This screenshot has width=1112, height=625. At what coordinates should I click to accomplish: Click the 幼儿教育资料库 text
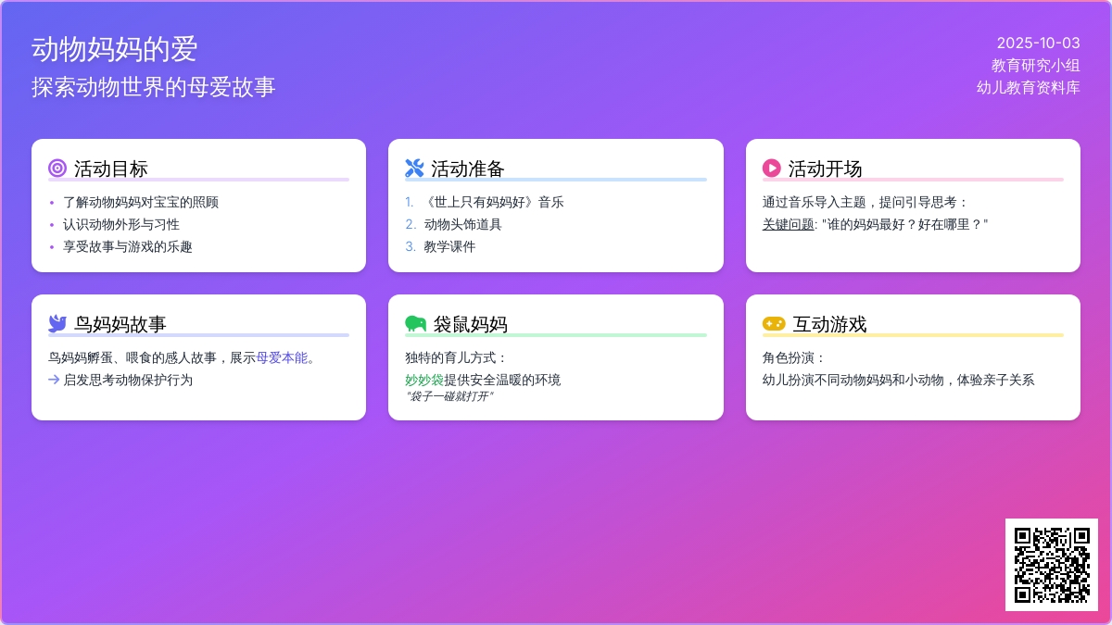[1028, 87]
